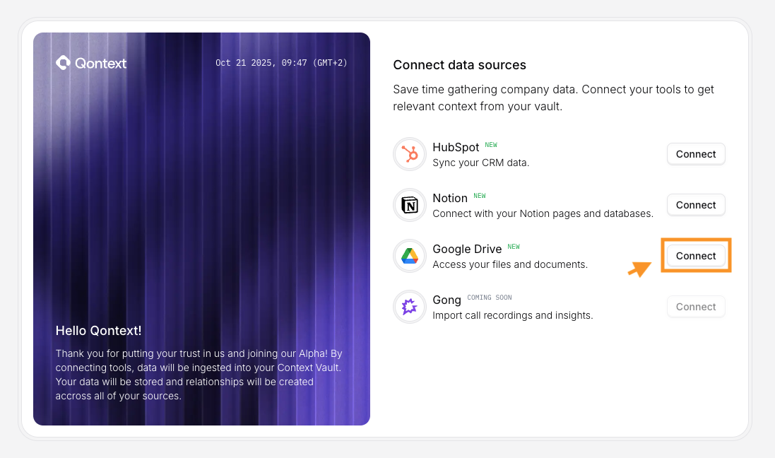Click the NEW badge next to Notion

[x=480, y=196]
